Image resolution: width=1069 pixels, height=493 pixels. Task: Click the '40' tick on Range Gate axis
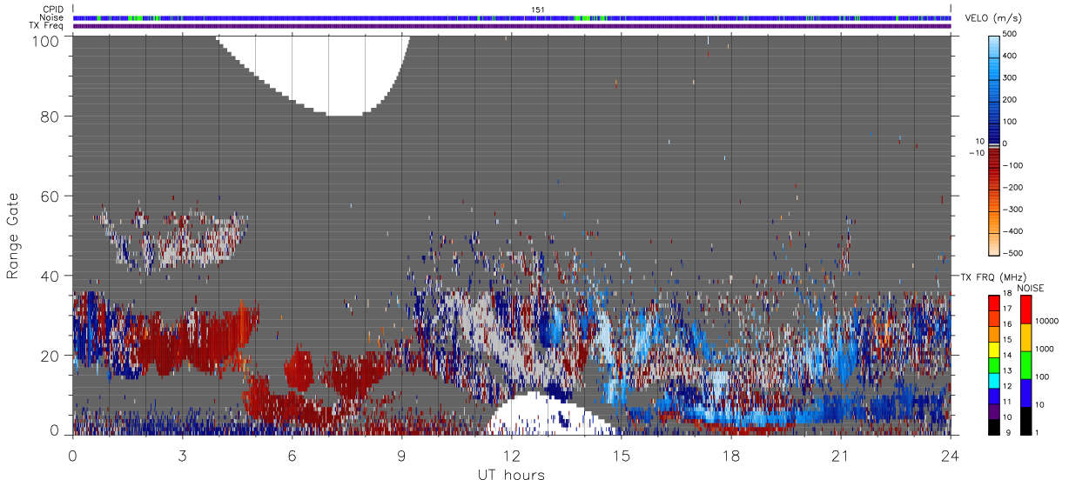pyautogui.click(x=50, y=276)
